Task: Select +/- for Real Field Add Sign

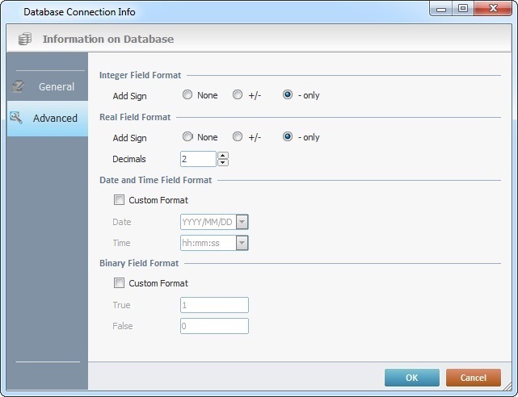Action: click(238, 137)
